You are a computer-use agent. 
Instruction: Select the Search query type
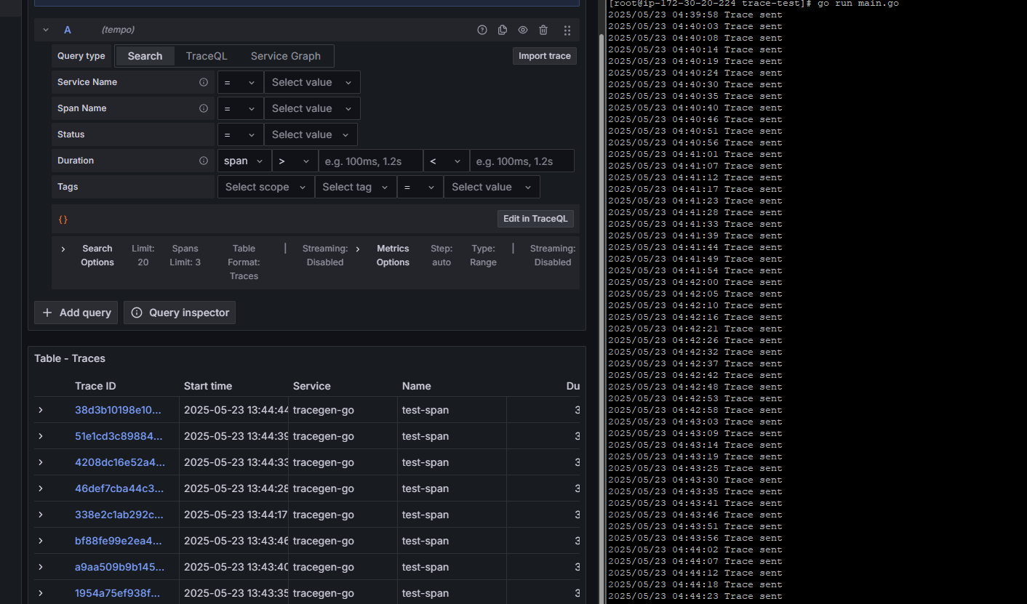pyautogui.click(x=145, y=56)
